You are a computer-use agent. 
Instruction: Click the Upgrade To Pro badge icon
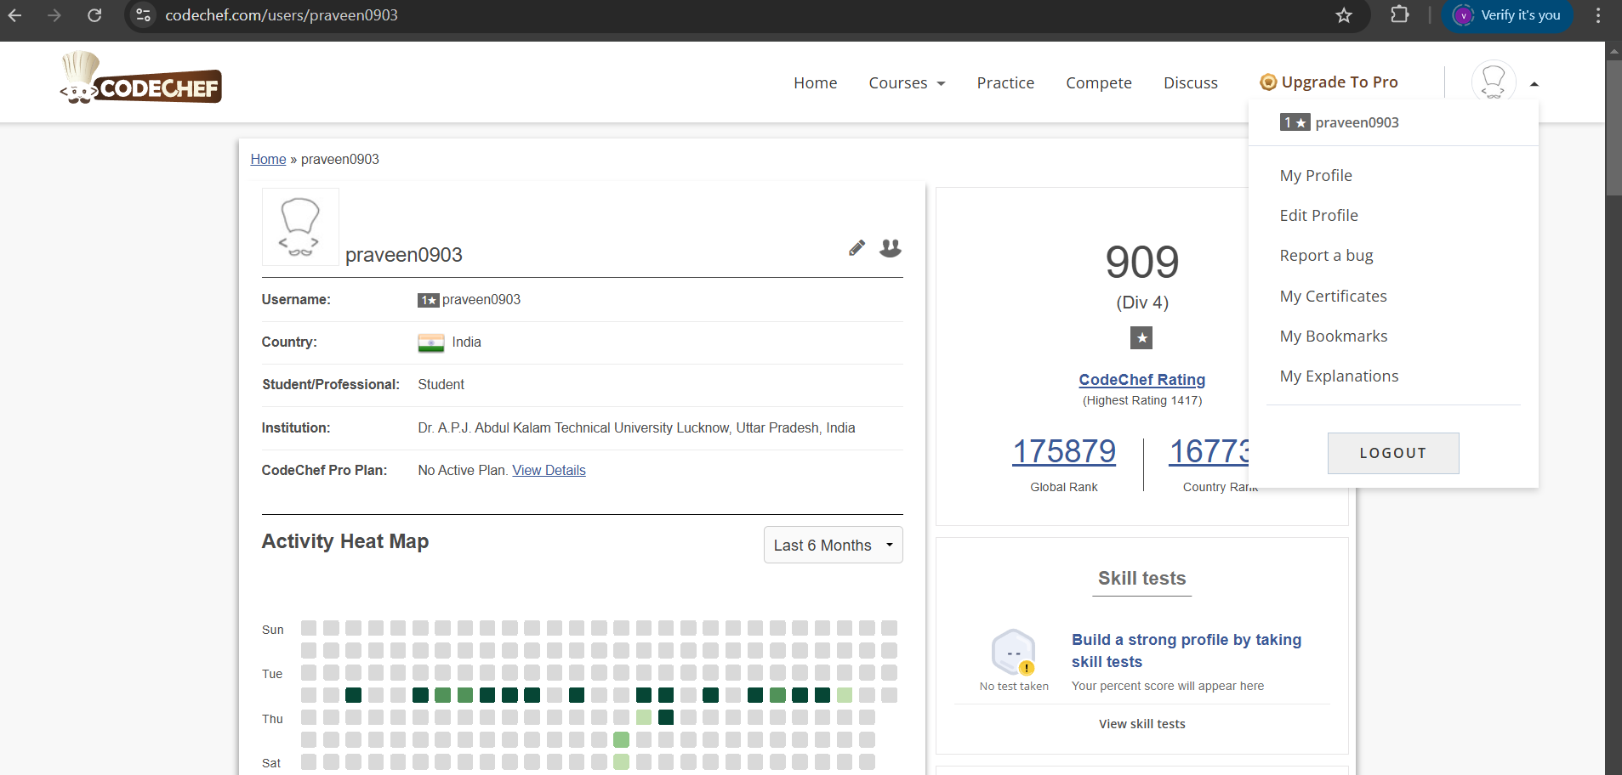[x=1268, y=82]
